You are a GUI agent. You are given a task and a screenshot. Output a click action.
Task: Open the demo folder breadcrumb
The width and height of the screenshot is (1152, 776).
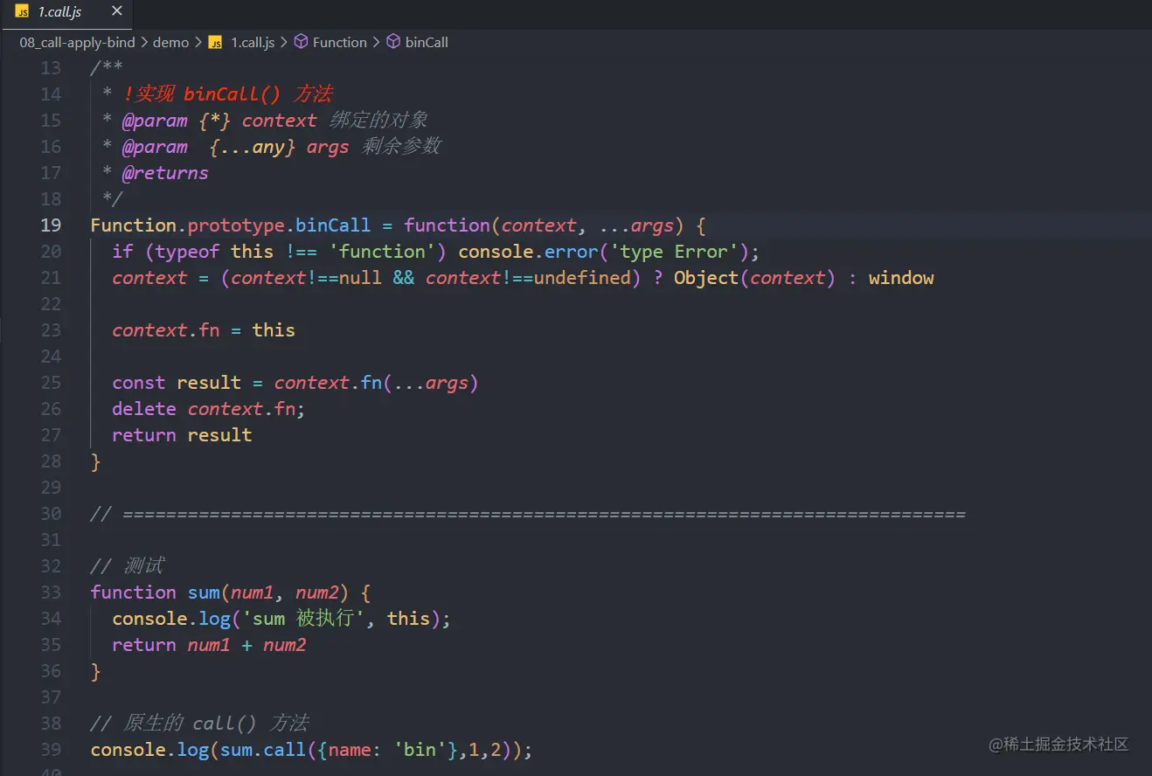(170, 42)
